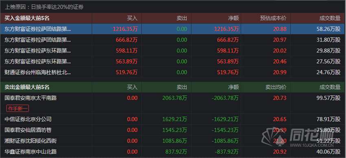
Task: Click the 2063.78万 sell amount
Action: tap(175, 98)
